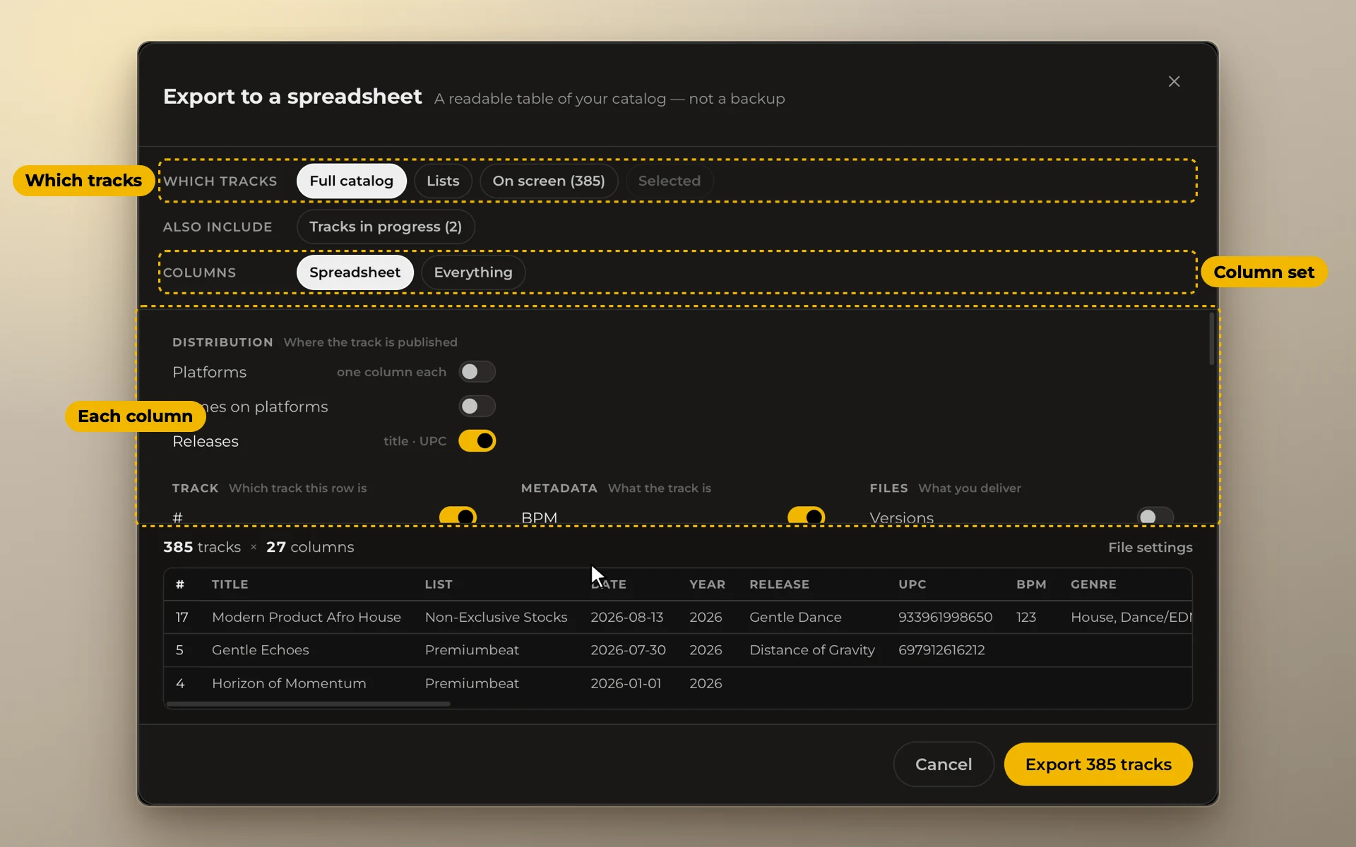Select the Spreadsheet column set
The width and height of the screenshot is (1356, 847).
tap(355, 272)
